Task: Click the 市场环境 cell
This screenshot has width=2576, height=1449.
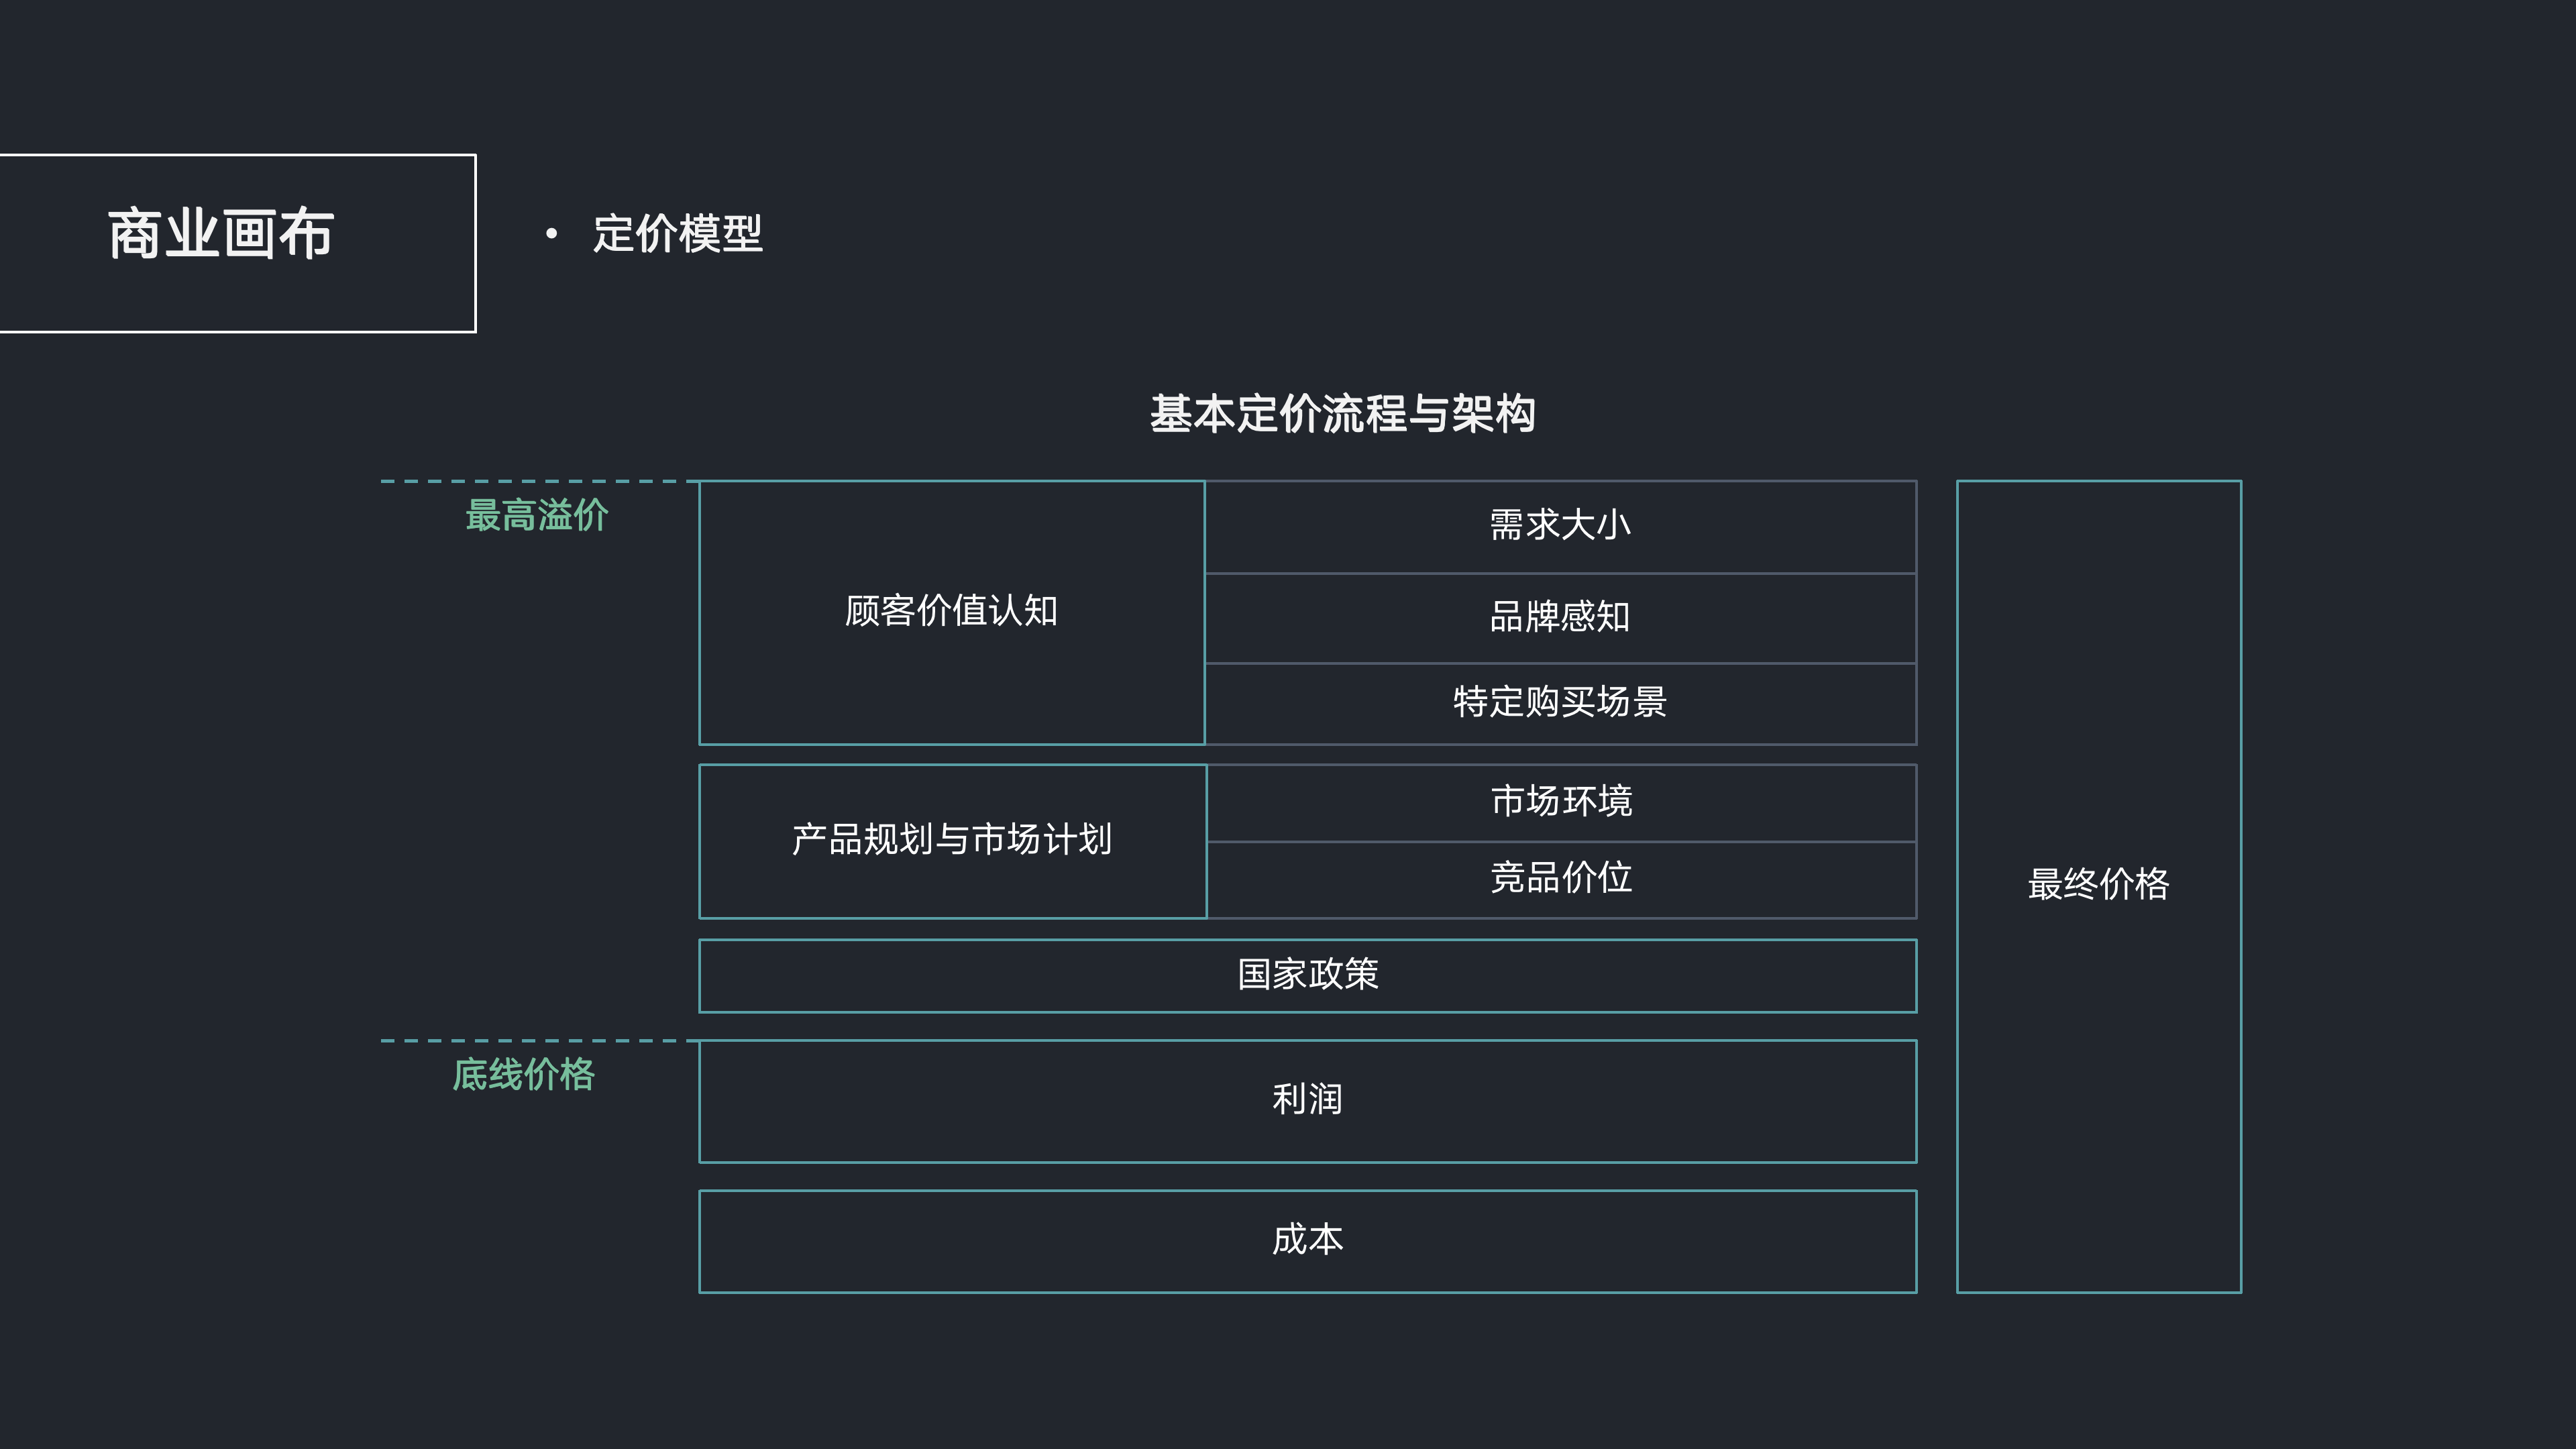Action: [x=1561, y=802]
